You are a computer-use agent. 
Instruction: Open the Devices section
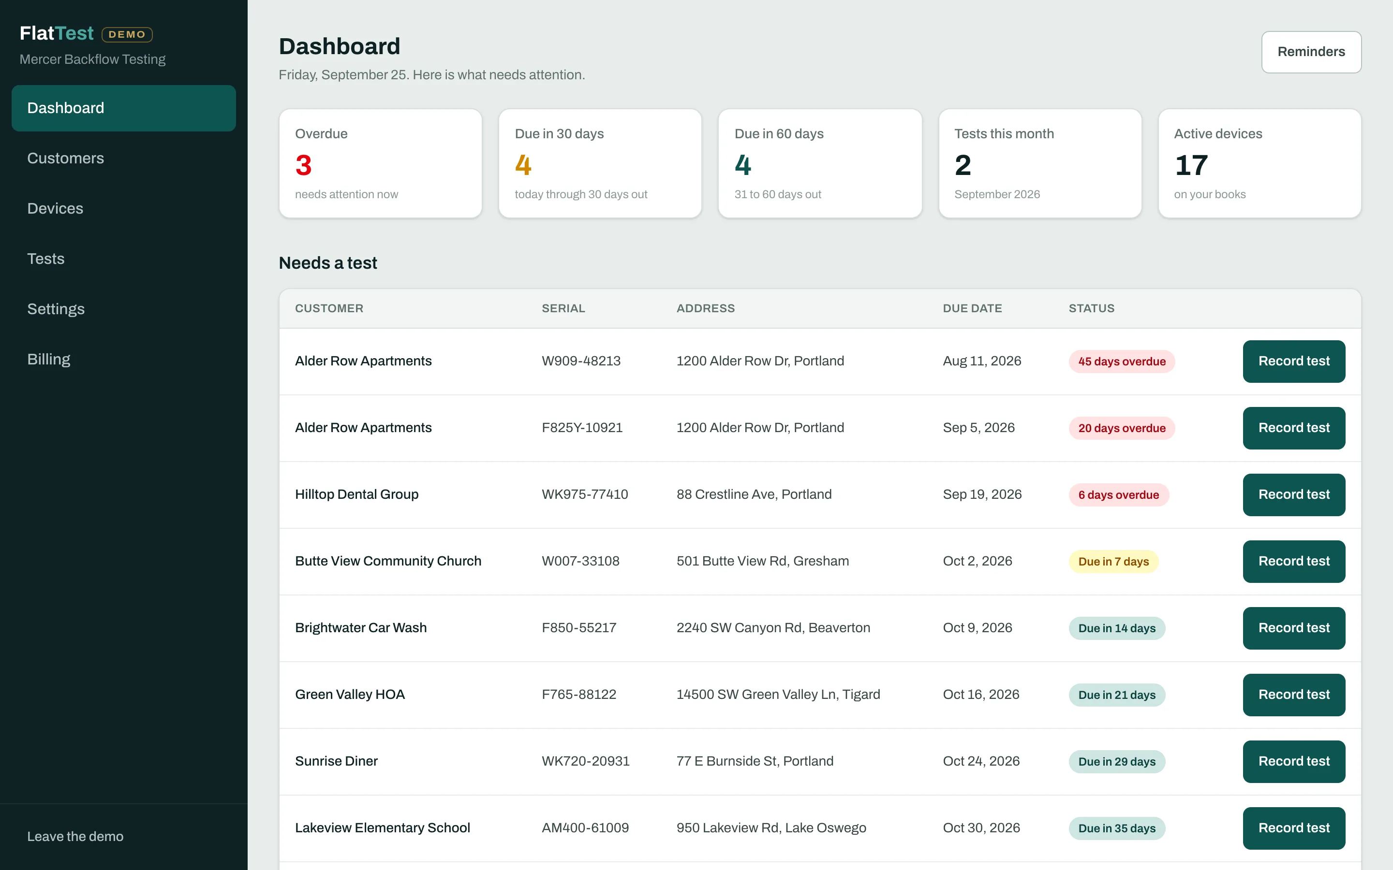coord(124,208)
